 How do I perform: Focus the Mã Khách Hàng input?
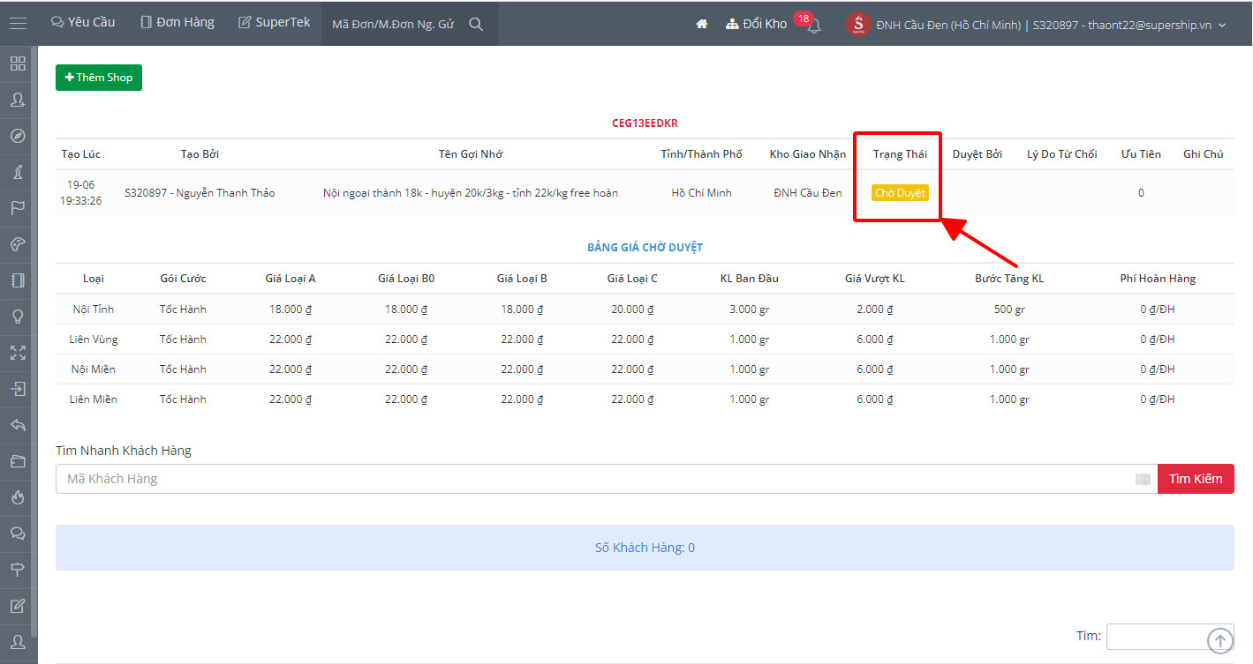606,479
